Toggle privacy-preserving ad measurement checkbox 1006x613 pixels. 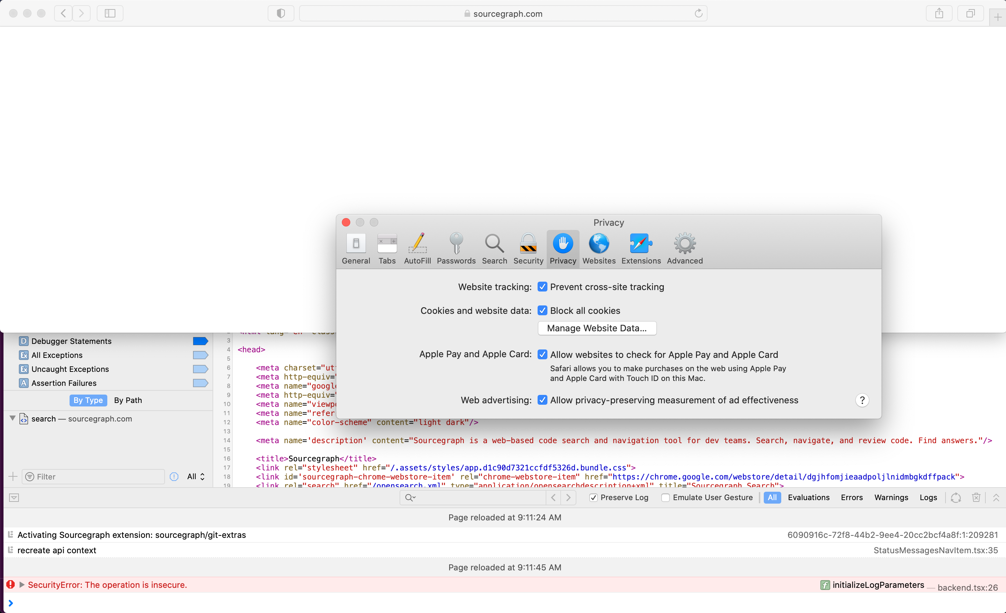pyautogui.click(x=542, y=400)
